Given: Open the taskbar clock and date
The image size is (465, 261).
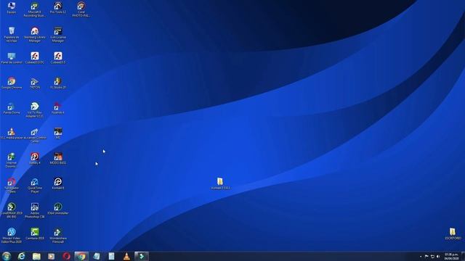Looking at the screenshot, I should click(451, 257).
